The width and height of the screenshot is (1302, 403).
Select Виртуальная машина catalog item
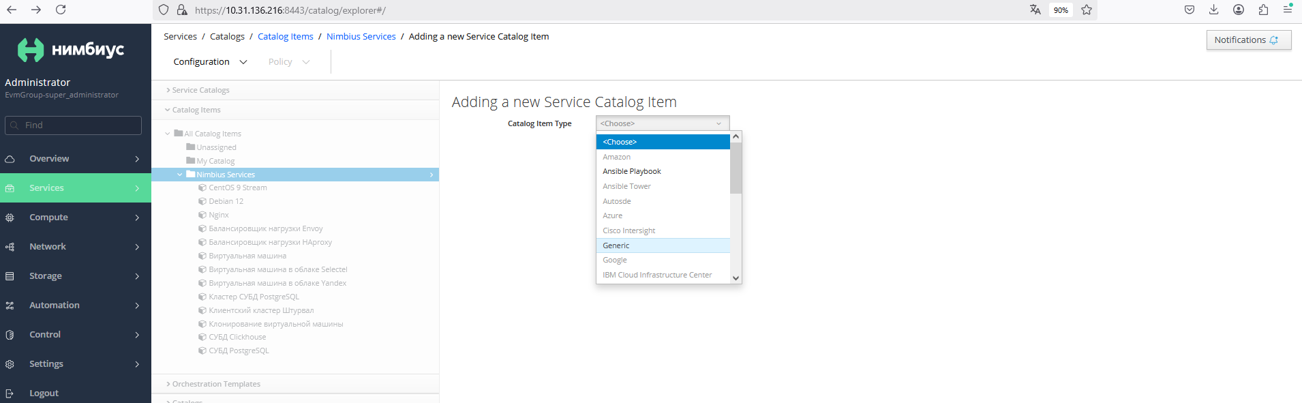click(247, 256)
